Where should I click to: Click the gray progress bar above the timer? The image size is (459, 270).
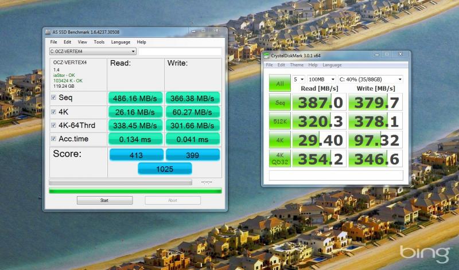coord(120,182)
